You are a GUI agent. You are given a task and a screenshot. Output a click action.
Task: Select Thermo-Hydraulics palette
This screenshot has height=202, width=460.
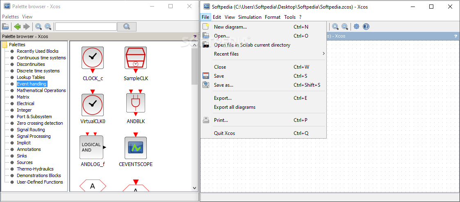tap(35, 169)
